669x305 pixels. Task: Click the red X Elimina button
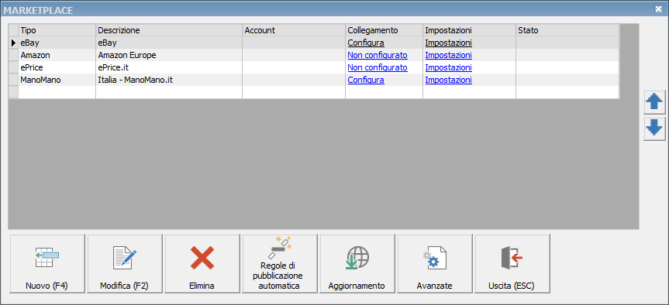click(x=202, y=263)
